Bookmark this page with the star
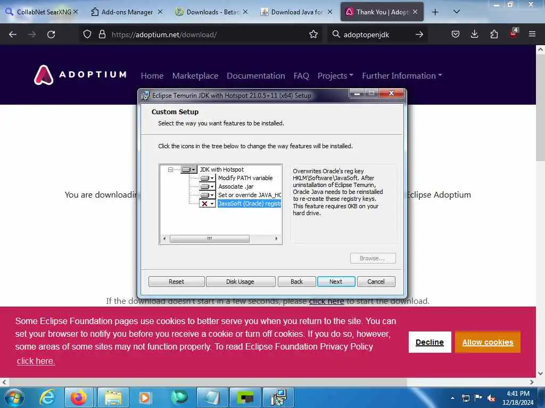The height and width of the screenshot is (408, 545). pyautogui.click(x=313, y=35)
